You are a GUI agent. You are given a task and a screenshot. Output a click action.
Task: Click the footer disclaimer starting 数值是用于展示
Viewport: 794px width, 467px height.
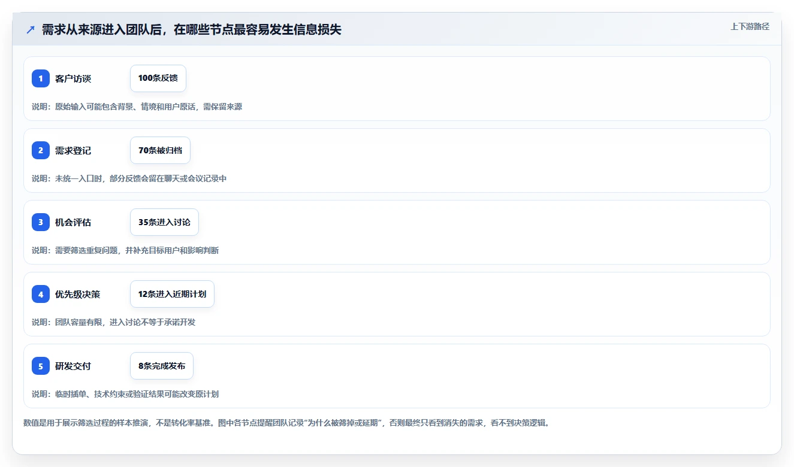tap(286, 423)
